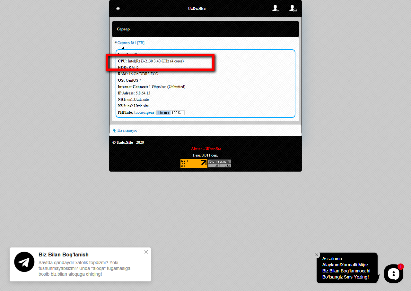Click the Telegram paper plane icon
The image size is (411, 291).
click(x=24, y=262)
